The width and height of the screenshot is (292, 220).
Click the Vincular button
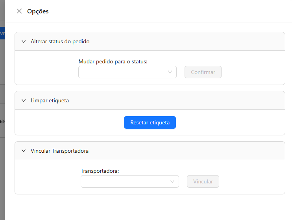pos(203,181)
